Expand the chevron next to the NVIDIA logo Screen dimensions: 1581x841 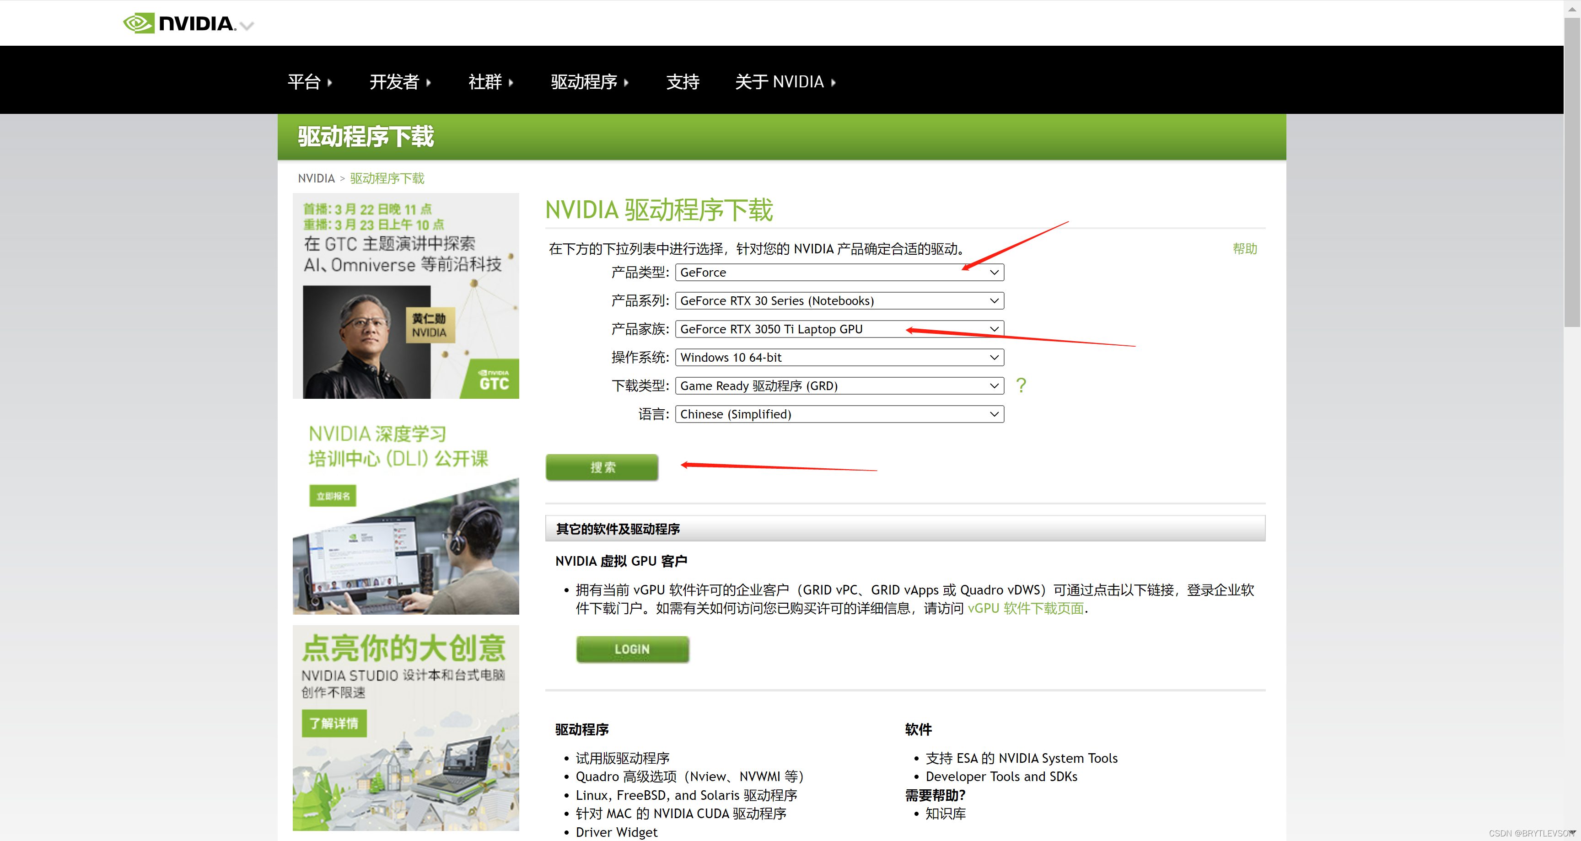(x=247, y=26)
